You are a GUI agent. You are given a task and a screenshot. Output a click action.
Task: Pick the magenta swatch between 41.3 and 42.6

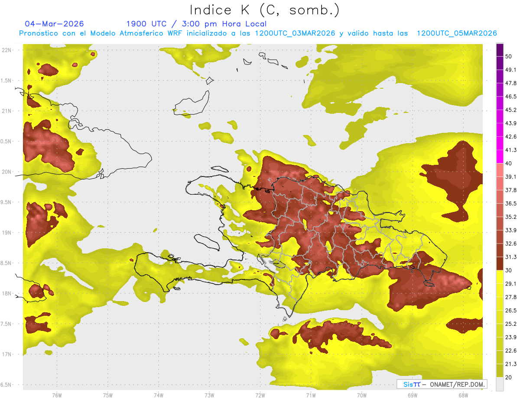(500, 143)
